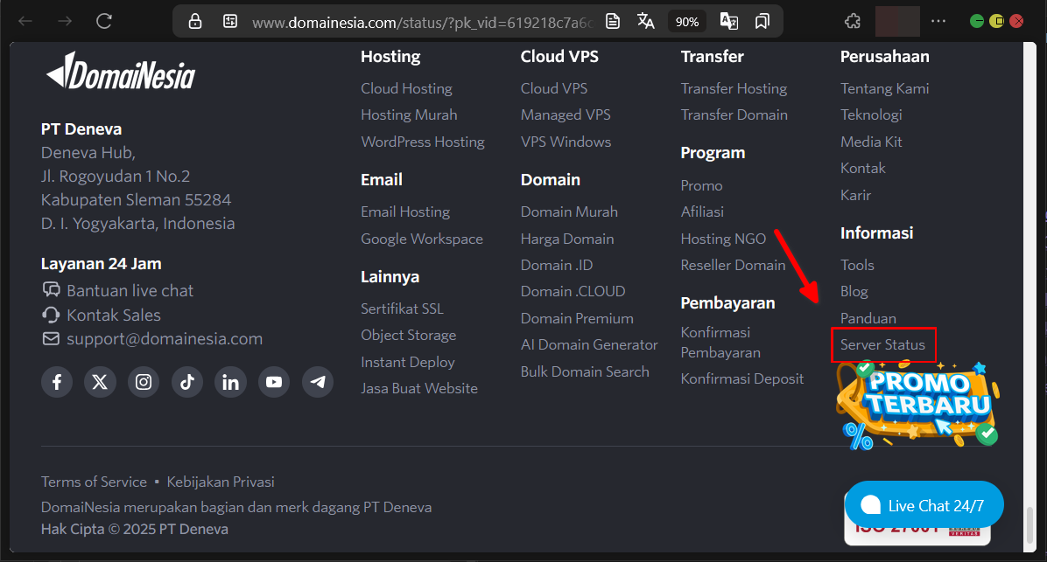Open Harga Domain link
Screen dimensions: 1047x562
click(x=567, y=239)
